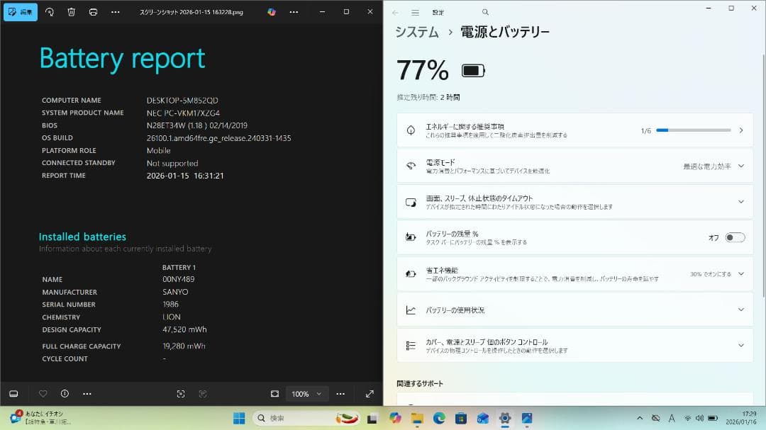Go back to システム via the breadcrumb
Viewport: 766px width, 430px height.
point(416,32)
